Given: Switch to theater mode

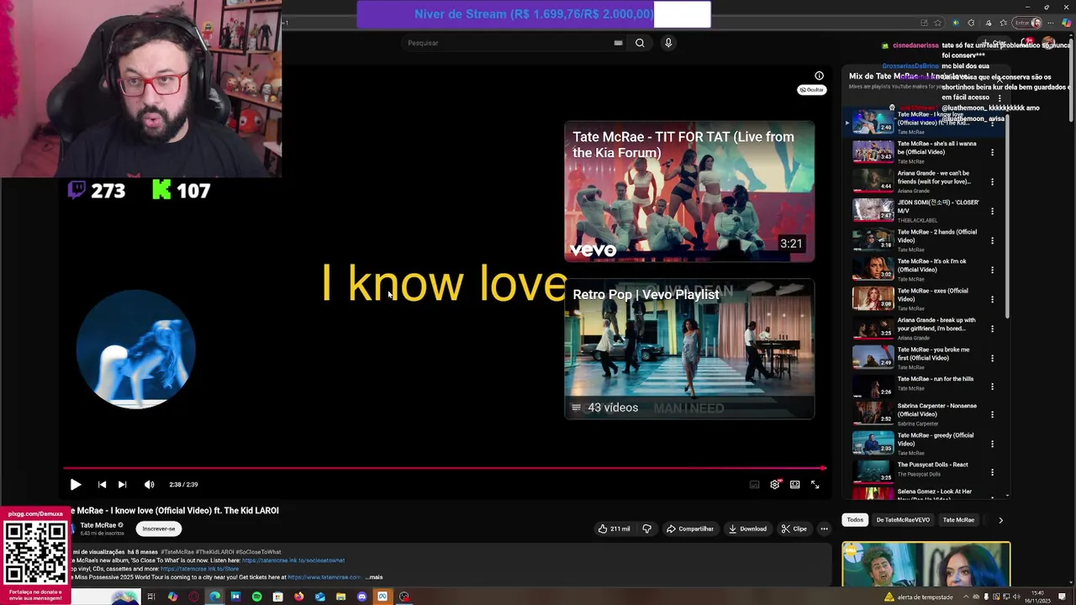Looking at the screenshot, I should (794, 485).
